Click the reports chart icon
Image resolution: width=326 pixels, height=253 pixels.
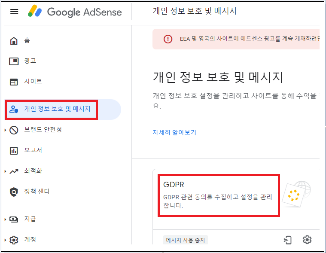tap(14, 150)
